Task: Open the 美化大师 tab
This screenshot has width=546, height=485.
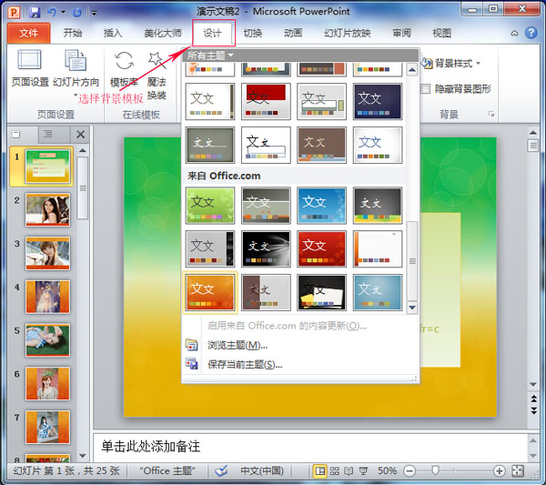Action: point(163,33)
